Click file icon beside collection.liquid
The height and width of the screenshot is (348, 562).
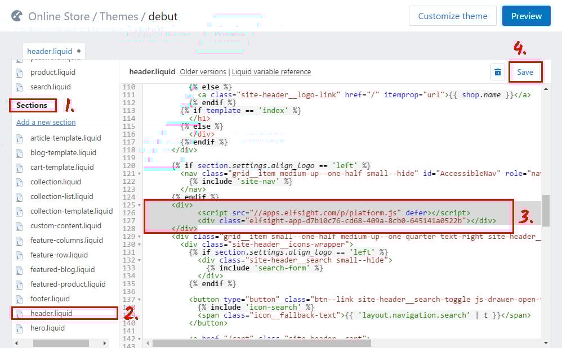coord(19,183)
